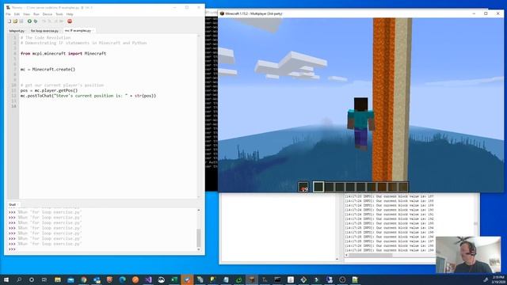The height and width of the screenshot is (285, 507).
Task: Click the taskbar clock
Action: click(498, 279)
